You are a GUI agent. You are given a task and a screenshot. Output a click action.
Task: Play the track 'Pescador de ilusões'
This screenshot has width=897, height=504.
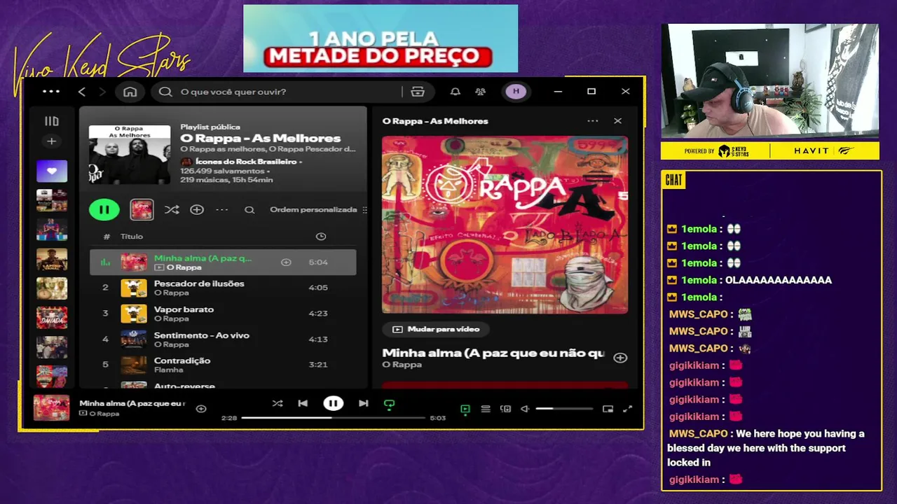(x=223, y=288)
